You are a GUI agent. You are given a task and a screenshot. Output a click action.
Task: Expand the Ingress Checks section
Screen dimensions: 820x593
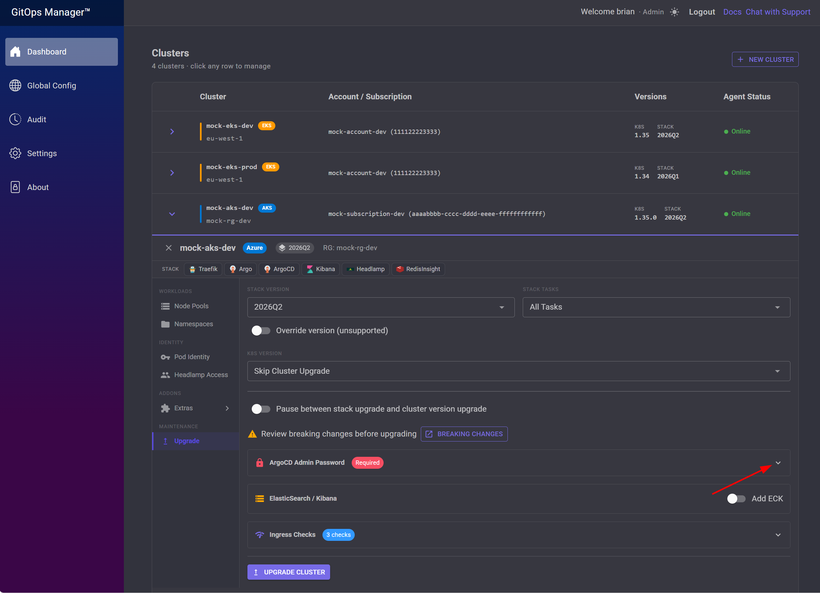tap(778, 535)
